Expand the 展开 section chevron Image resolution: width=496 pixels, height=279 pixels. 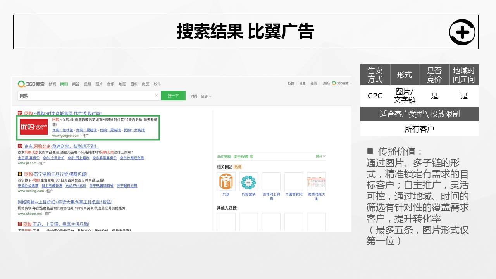click(320, 157)
